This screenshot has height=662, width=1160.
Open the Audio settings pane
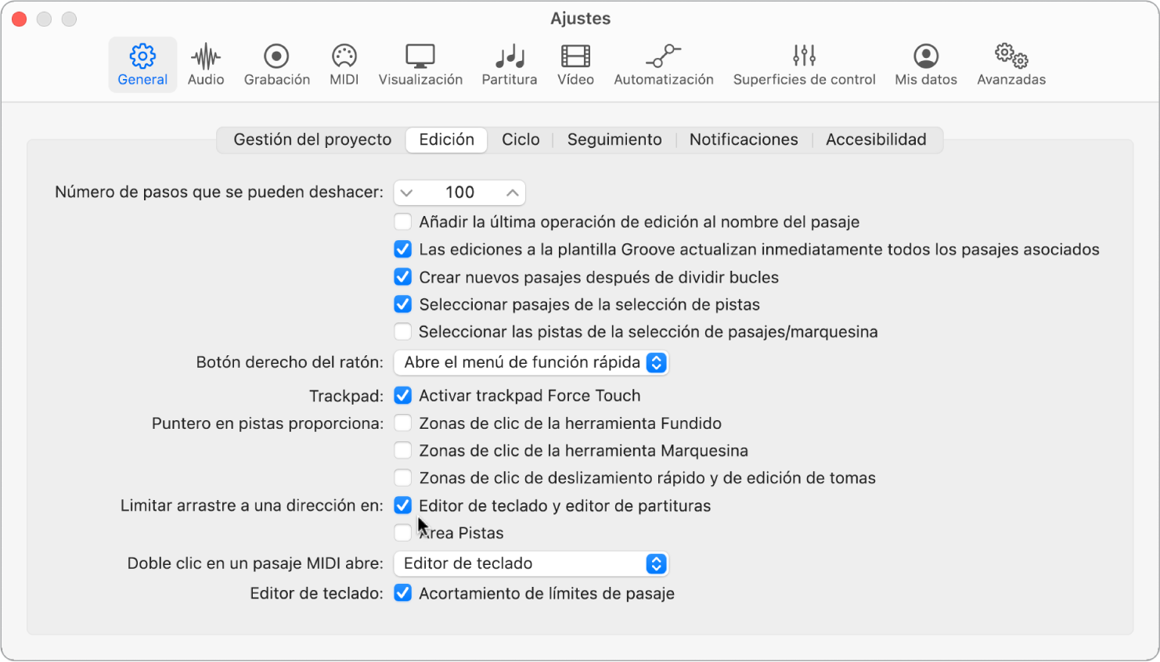[206, 63]
